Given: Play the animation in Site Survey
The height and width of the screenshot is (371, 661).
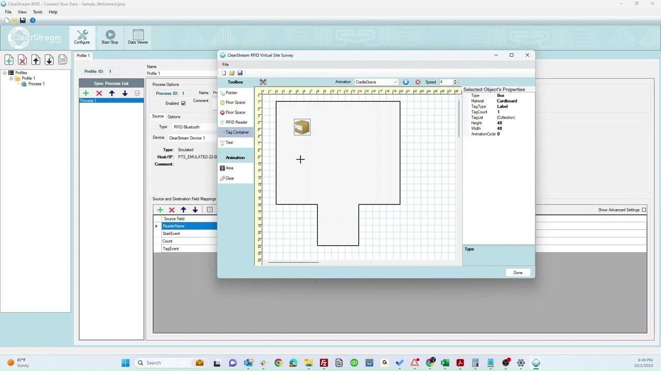Looking at the screenshot, I should pos(406,82).
